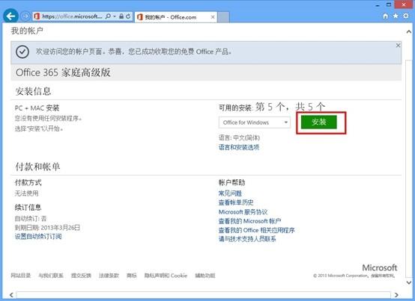The image size is (415, 301).
Task: Open footer 商标 link
Action: 132,276
